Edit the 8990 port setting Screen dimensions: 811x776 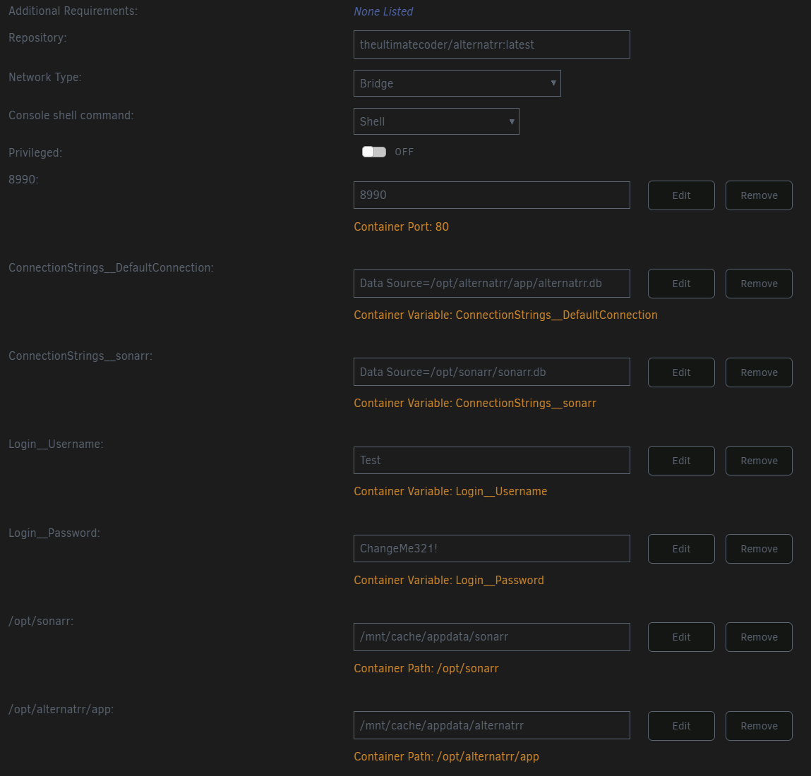[x=681, y=195]
